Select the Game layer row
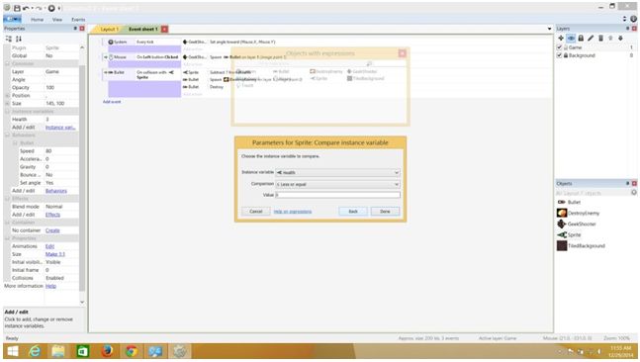 pos(595,47)
